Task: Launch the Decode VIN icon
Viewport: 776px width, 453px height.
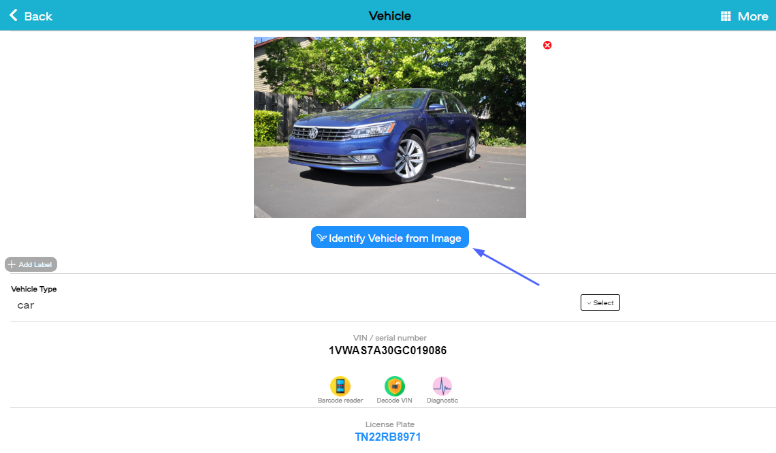Action: 394,386
